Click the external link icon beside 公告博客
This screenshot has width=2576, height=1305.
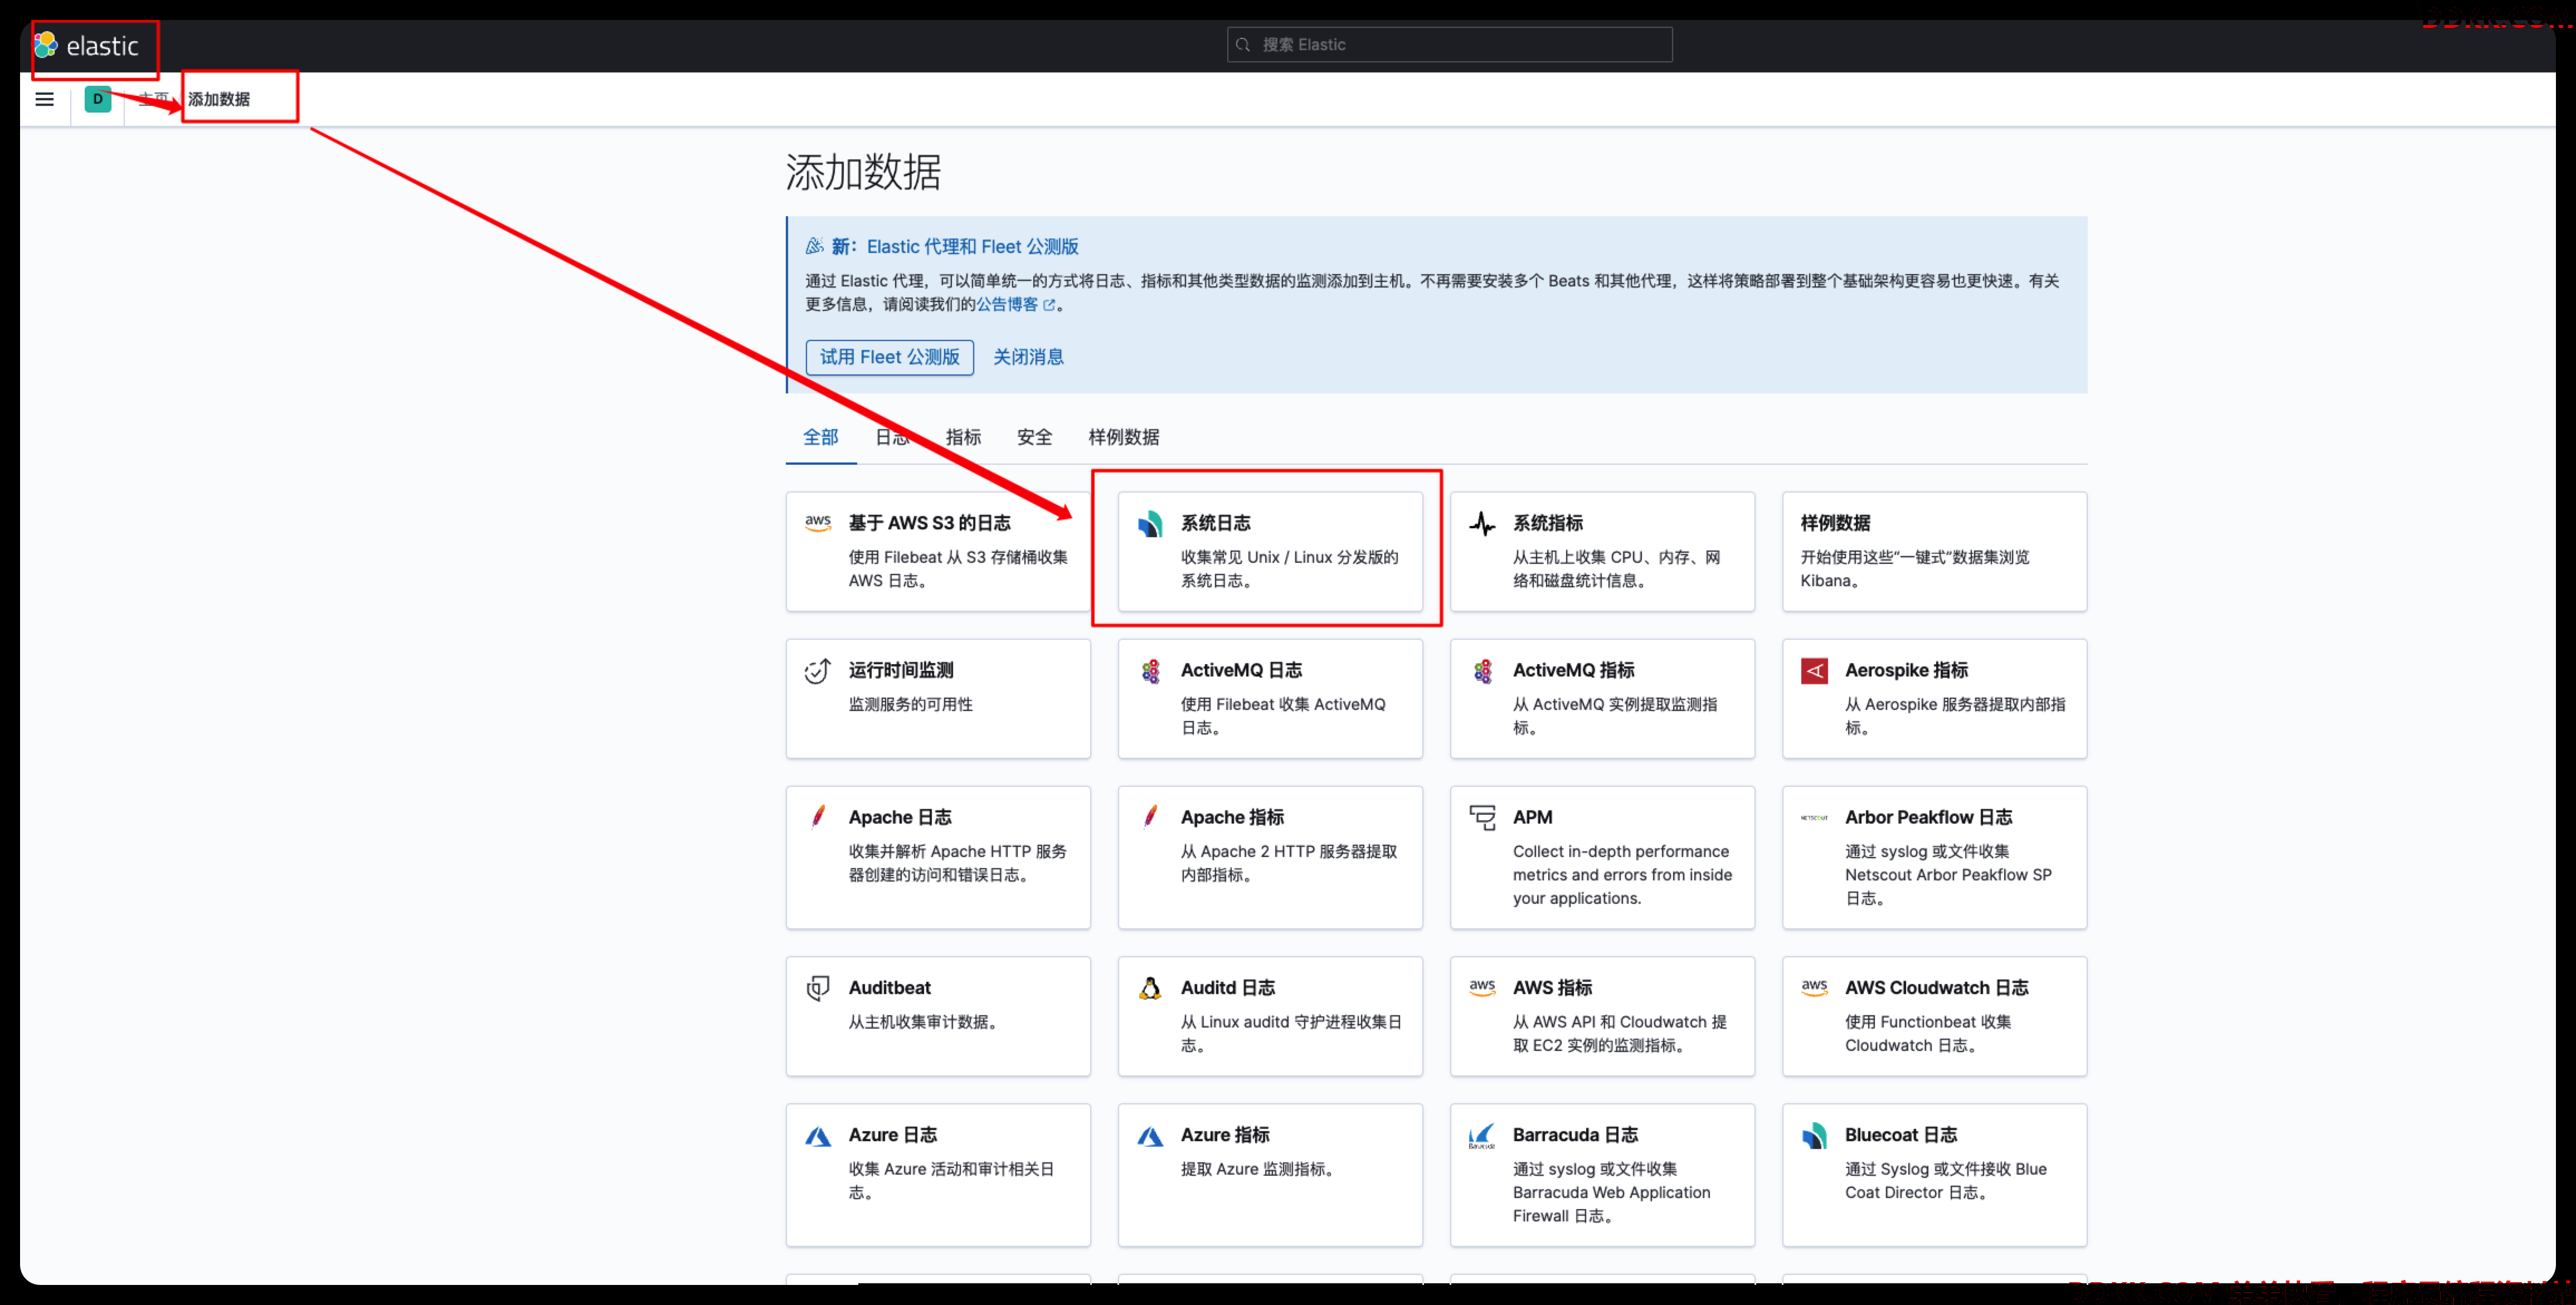click(x=1049, y=305)
